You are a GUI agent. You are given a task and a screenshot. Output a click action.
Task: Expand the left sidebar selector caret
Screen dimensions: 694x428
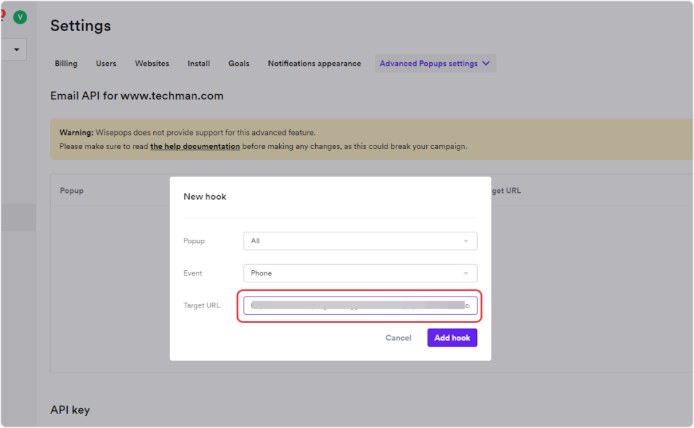coord(16,50)
